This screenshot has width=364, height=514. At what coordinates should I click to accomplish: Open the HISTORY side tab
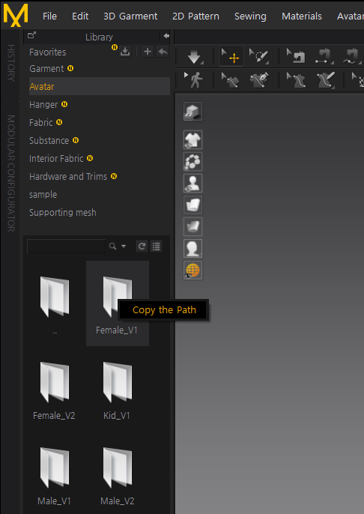(10, 63)
